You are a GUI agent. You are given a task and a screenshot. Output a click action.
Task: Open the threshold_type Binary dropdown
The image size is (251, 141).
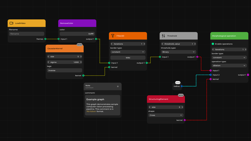click(x=178, y=52)
